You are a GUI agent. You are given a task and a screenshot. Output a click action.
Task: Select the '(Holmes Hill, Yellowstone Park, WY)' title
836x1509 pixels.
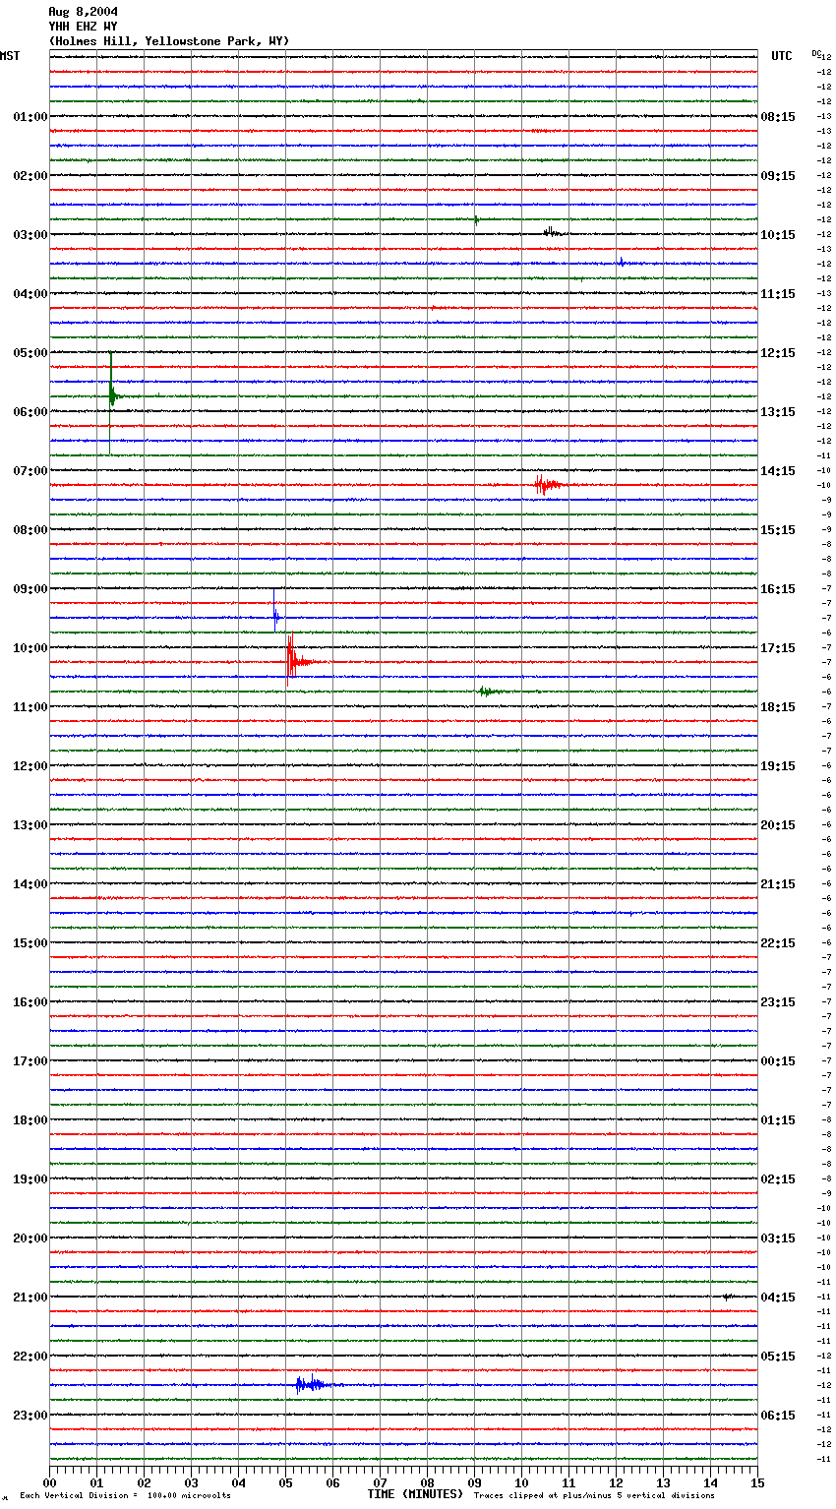[x=169, y=41]
